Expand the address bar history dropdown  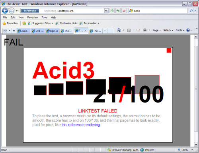106,11
